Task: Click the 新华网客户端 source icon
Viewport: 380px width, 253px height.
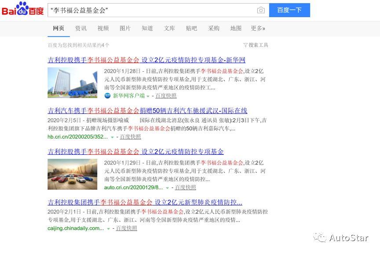Action: point(107,95)
